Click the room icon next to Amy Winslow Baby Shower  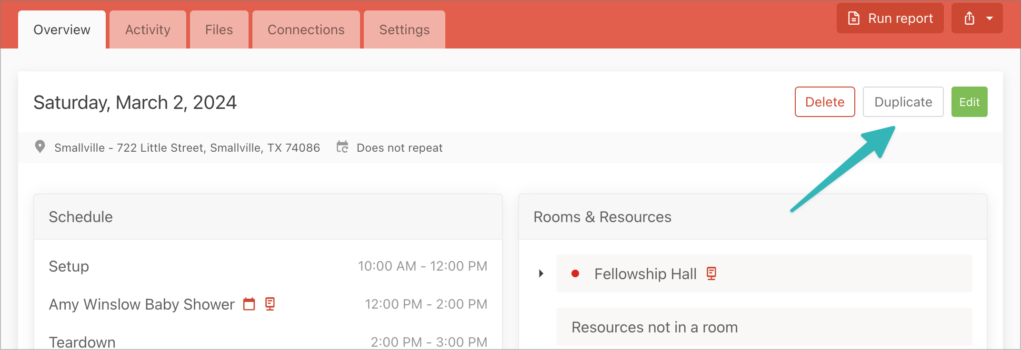pos(270,304)
